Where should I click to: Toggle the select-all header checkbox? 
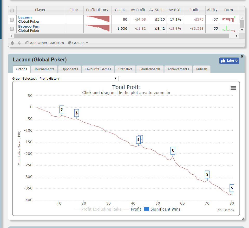coord(12,10)
